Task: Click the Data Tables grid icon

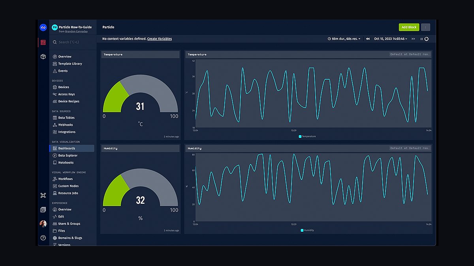Action: click(55, 117)
